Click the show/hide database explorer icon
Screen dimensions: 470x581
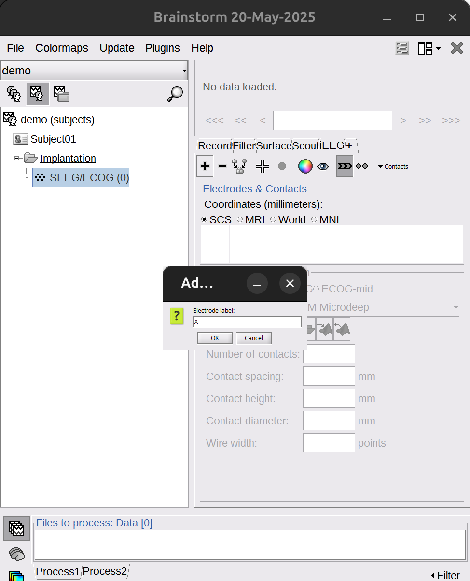402,48
